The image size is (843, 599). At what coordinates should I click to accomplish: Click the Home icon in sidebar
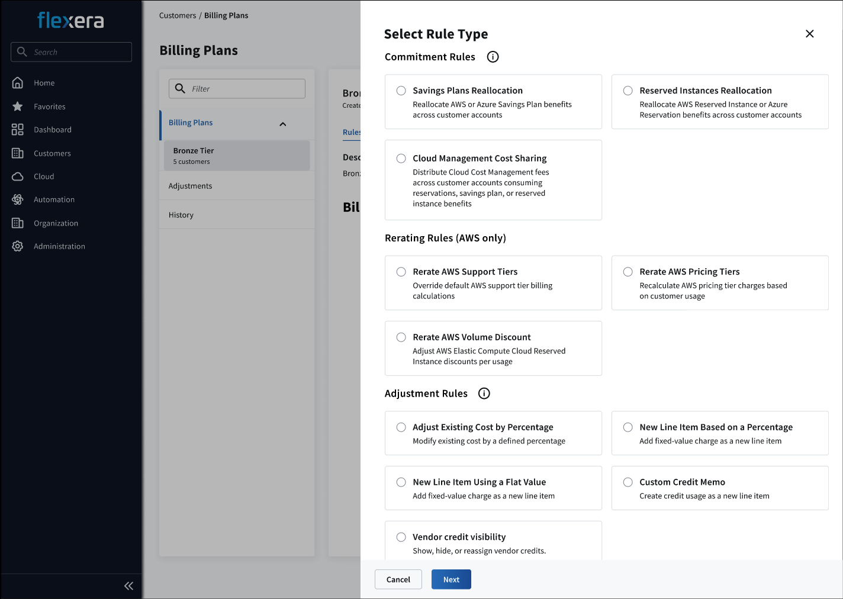pos(18,83)
